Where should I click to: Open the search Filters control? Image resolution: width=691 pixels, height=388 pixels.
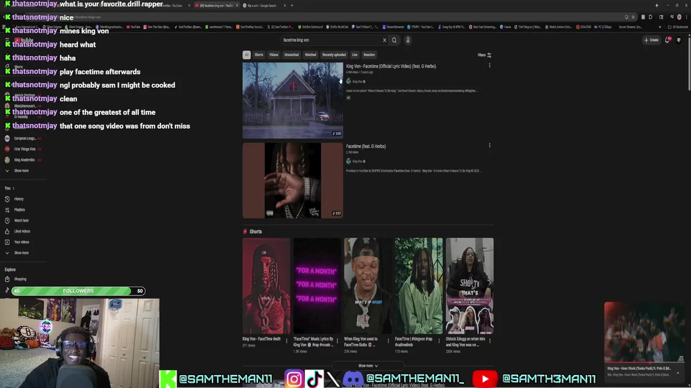pyautogui.click(x=484, y=55)
